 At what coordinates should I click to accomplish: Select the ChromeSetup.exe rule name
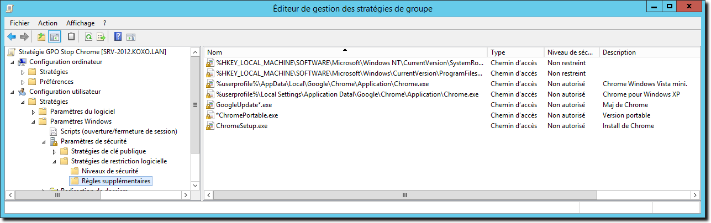pyautogui.click(x=241, y=126)
